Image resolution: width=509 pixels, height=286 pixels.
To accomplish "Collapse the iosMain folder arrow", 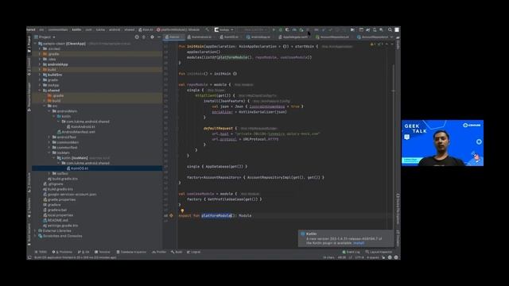I will pyautogui.click(x=49, y=153).
